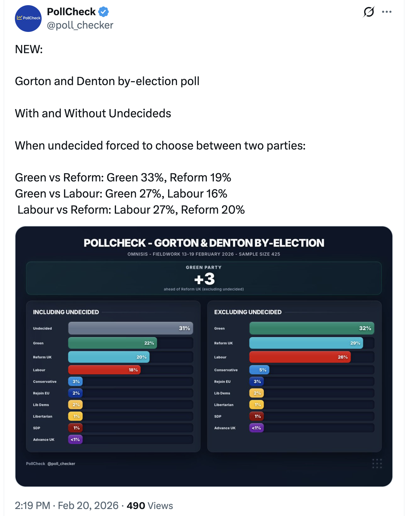Open the PollCheck profile avatar

click(28, 19)
